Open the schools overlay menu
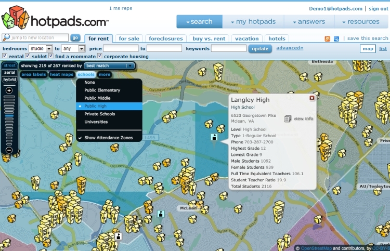390x251 pixels. pos(86,74)
